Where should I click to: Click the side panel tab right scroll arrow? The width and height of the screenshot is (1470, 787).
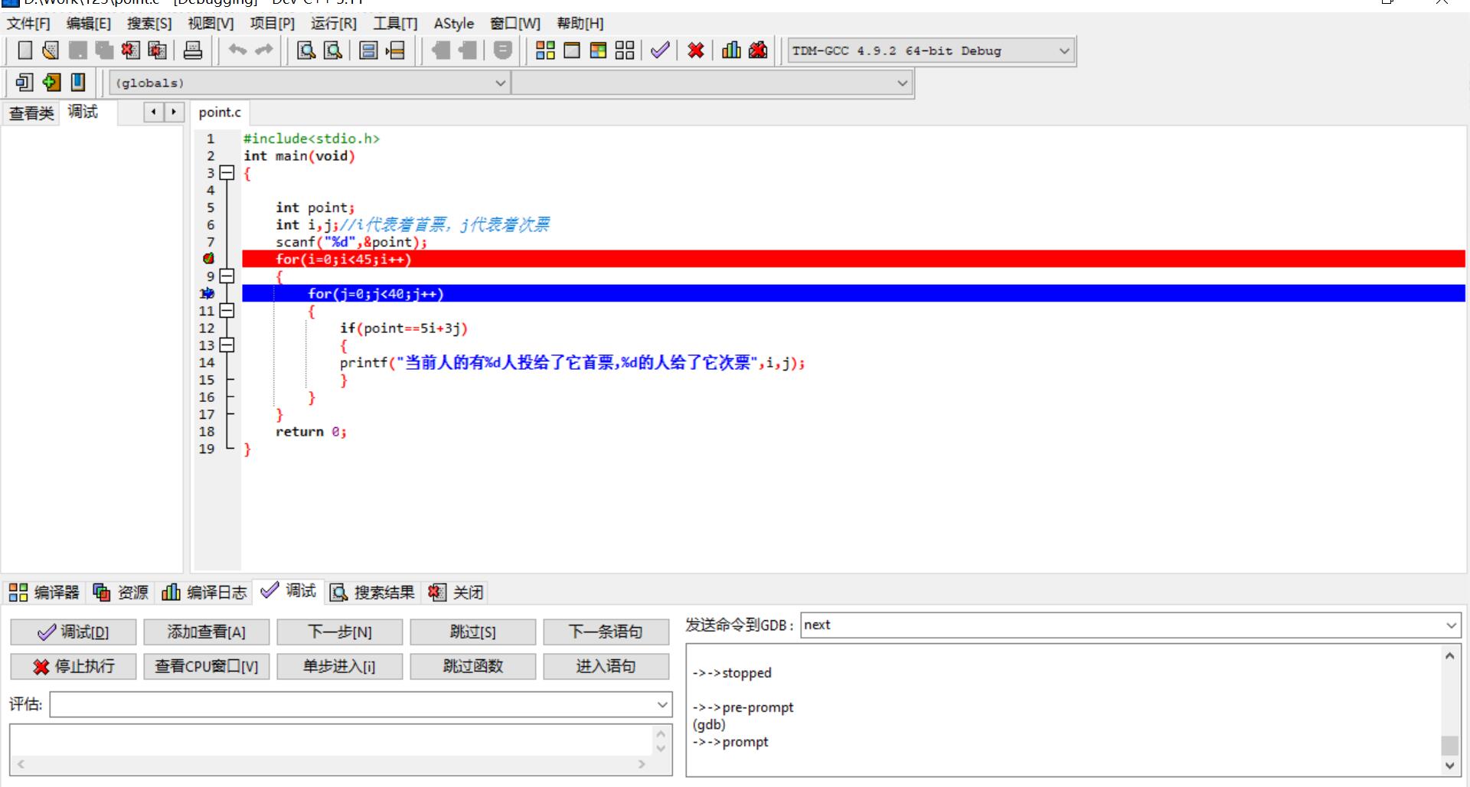point(174,113)
